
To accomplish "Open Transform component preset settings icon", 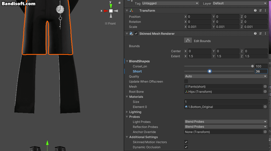I will (260, 11).
